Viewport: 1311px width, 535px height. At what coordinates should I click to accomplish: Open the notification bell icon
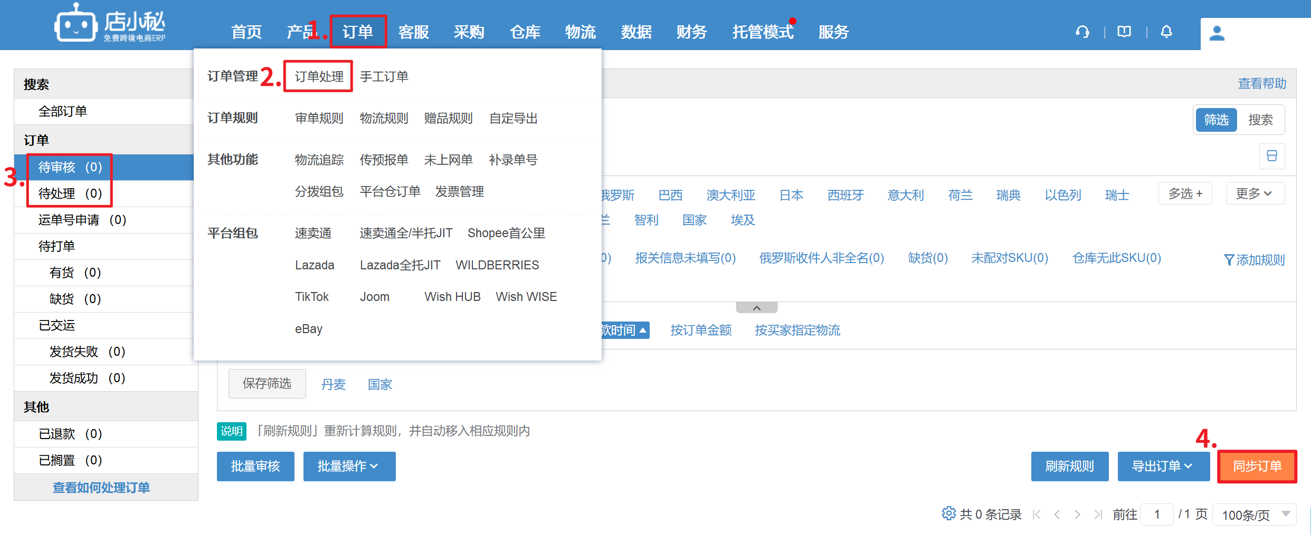[1166, 32]
